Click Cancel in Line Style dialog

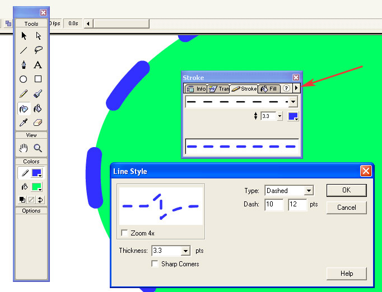pyautogui.click(x=346, y=208)
